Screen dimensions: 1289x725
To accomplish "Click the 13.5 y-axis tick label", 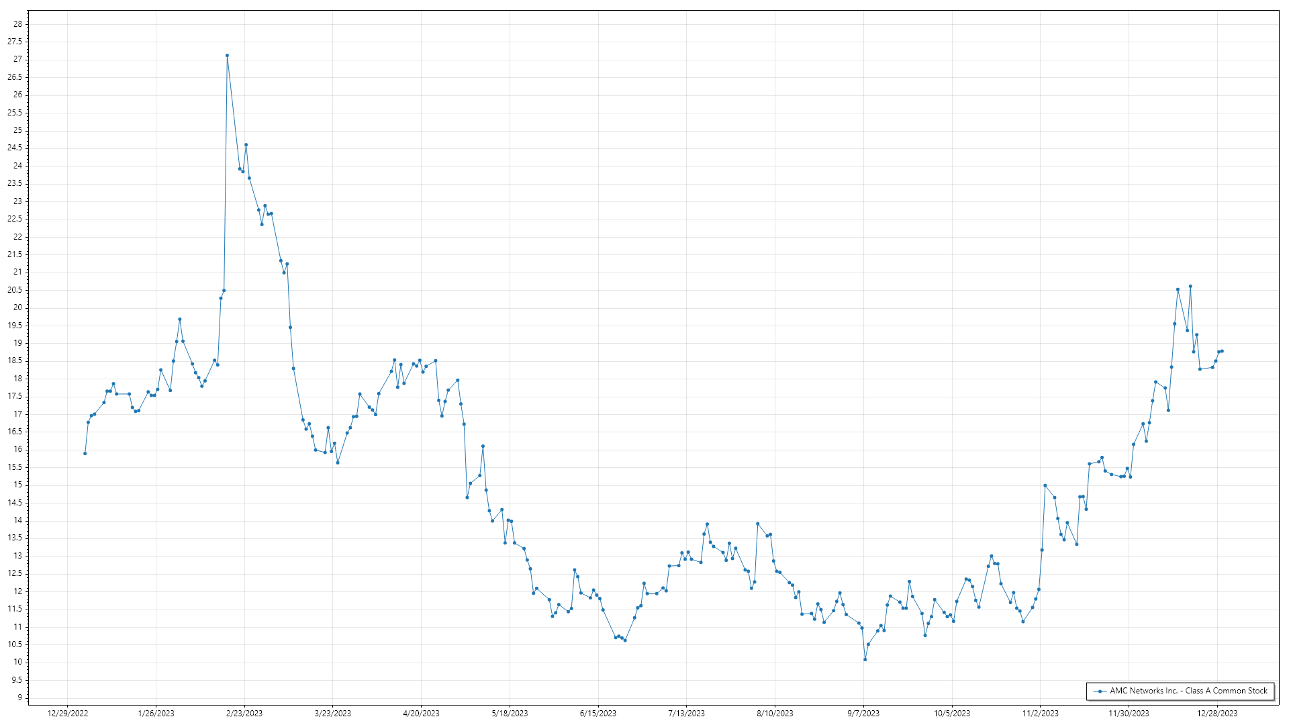I will click(x=15, y=538).
